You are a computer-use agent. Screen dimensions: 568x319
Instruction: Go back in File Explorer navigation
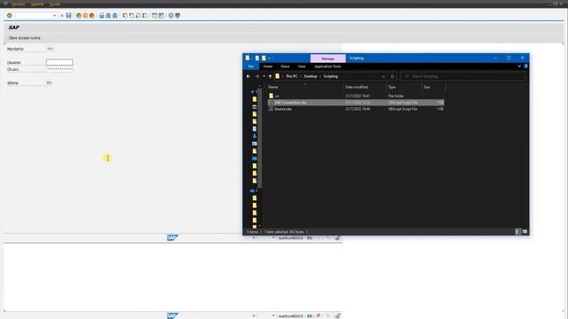coord(248,76)
